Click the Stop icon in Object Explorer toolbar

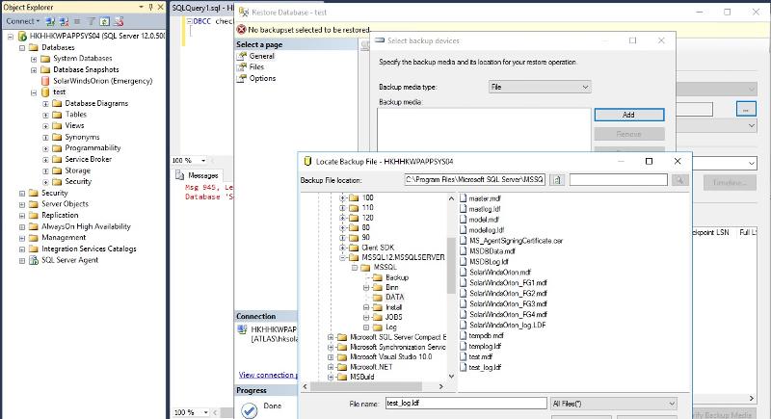point(77,21)
